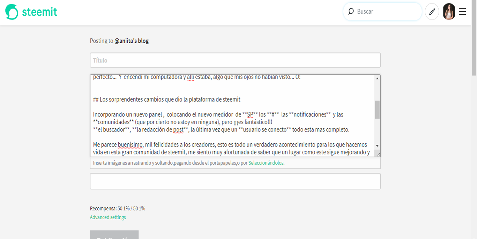Click the misspelled word 'buenisimo'
Screen dimensions: 477x239
[x=129, y=145]
